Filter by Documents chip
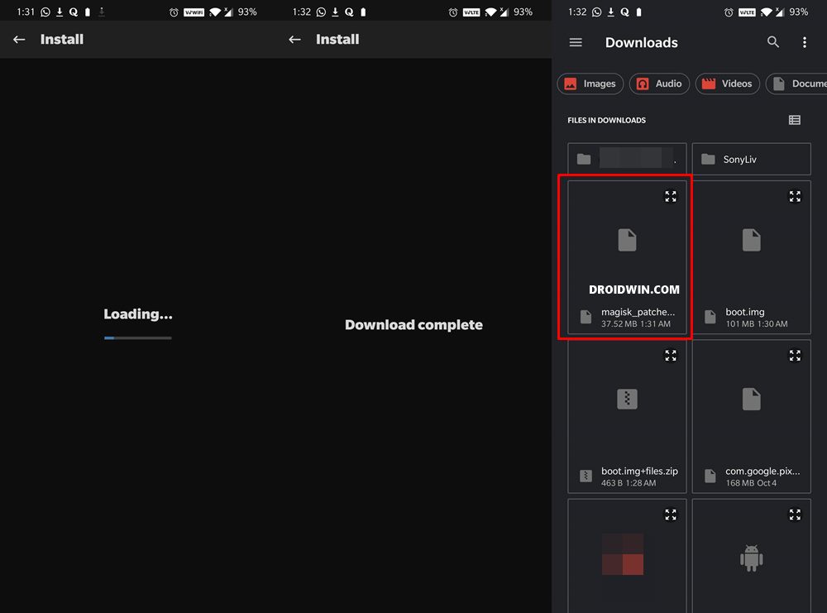Image resolution: width=827 pixels, height=613 pixels. click(796, 84)
